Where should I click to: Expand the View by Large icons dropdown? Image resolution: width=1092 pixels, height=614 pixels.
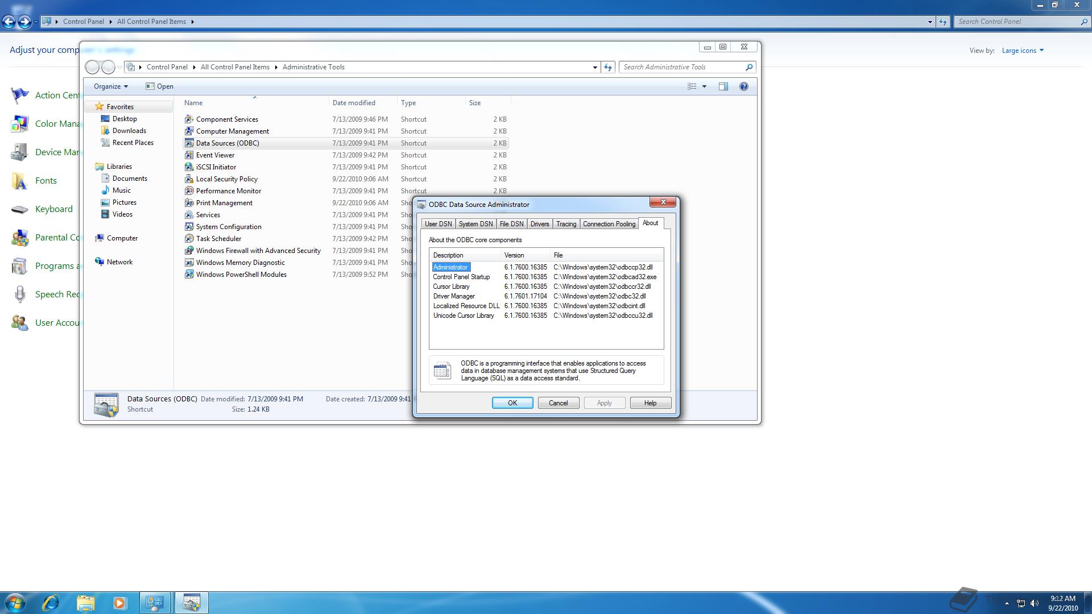(x=1023, y=51)
